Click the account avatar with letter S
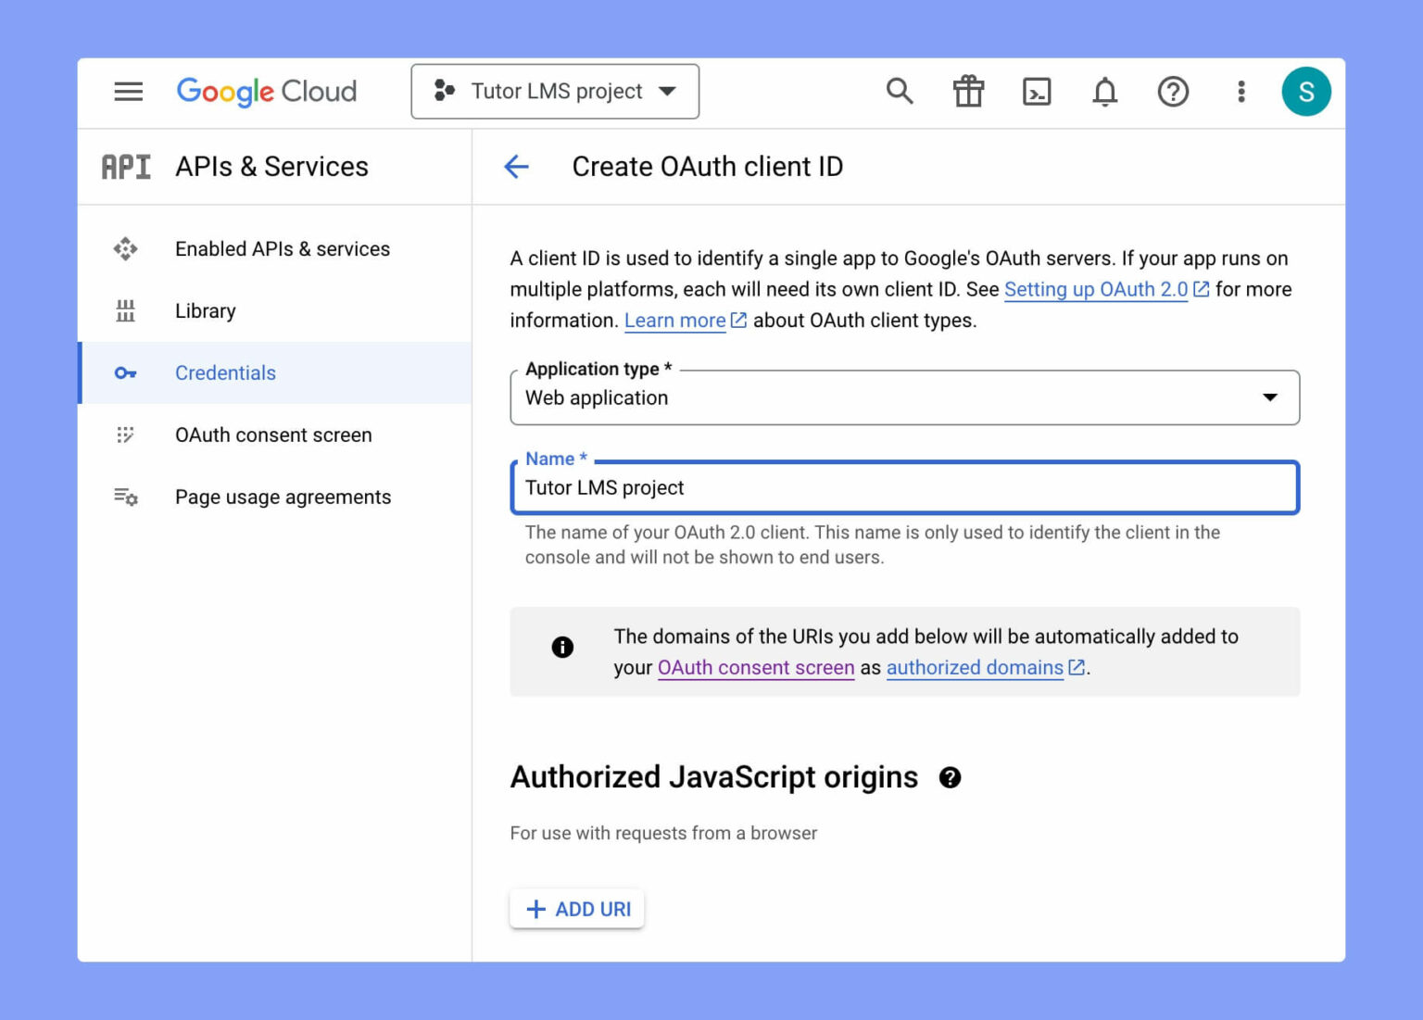 1306,91
